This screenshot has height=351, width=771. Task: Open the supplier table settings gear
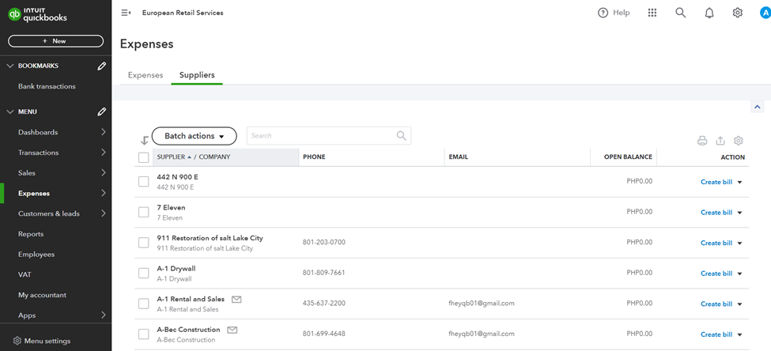pyautogui.click(x=739, y=141)
